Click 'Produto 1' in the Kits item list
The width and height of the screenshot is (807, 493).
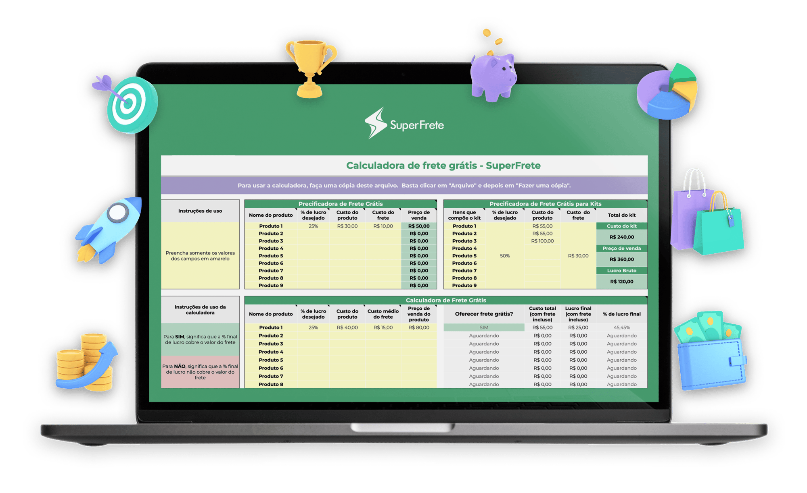point(464,226)
